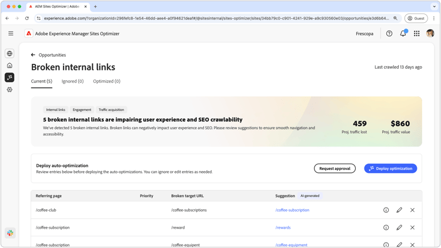Click the /coffee-subscriptions broken URL cell
This screenshot has width=441, height=248.
tap(189, 210)
